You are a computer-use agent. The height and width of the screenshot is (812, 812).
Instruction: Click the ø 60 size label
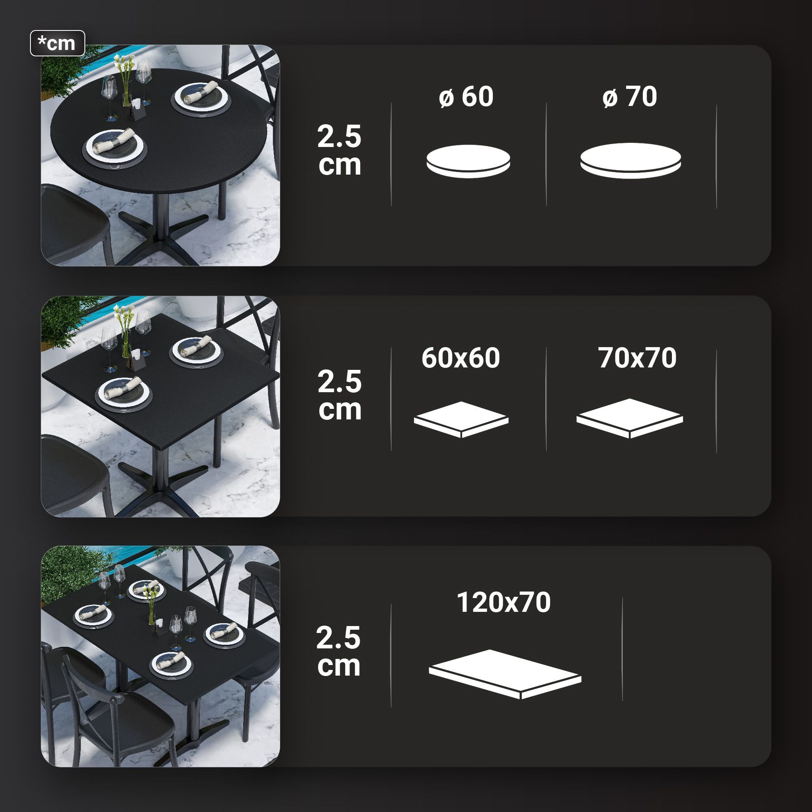click(466, 97)
